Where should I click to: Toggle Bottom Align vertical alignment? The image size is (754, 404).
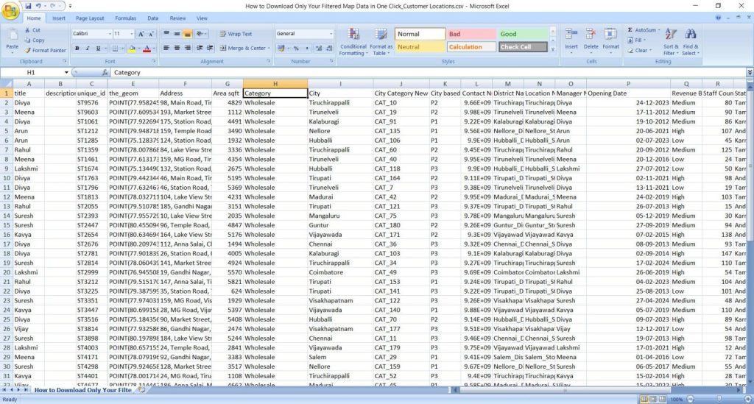point(188,34)
